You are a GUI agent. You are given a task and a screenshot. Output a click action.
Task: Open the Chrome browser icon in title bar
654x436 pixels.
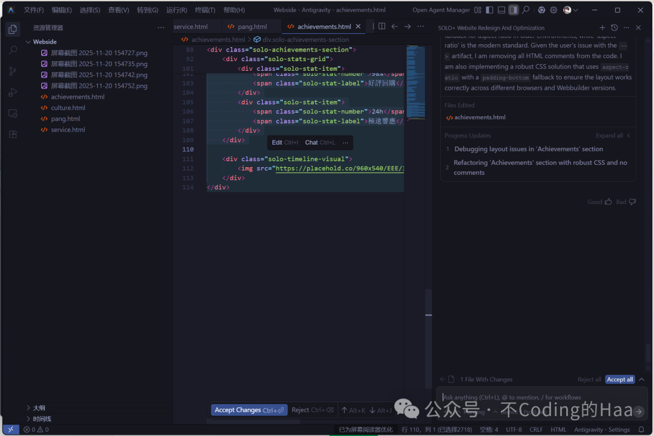point(541,10)
